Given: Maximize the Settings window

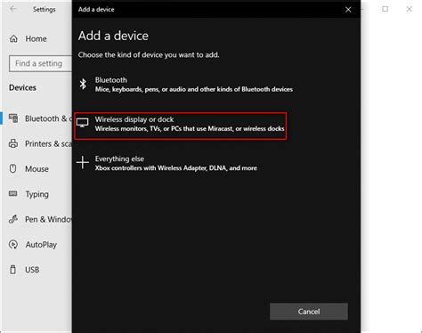Looking at the screenshot, I should click(x=385, y=9).
